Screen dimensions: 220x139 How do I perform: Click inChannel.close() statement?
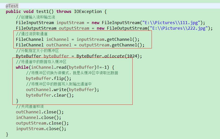38,117
